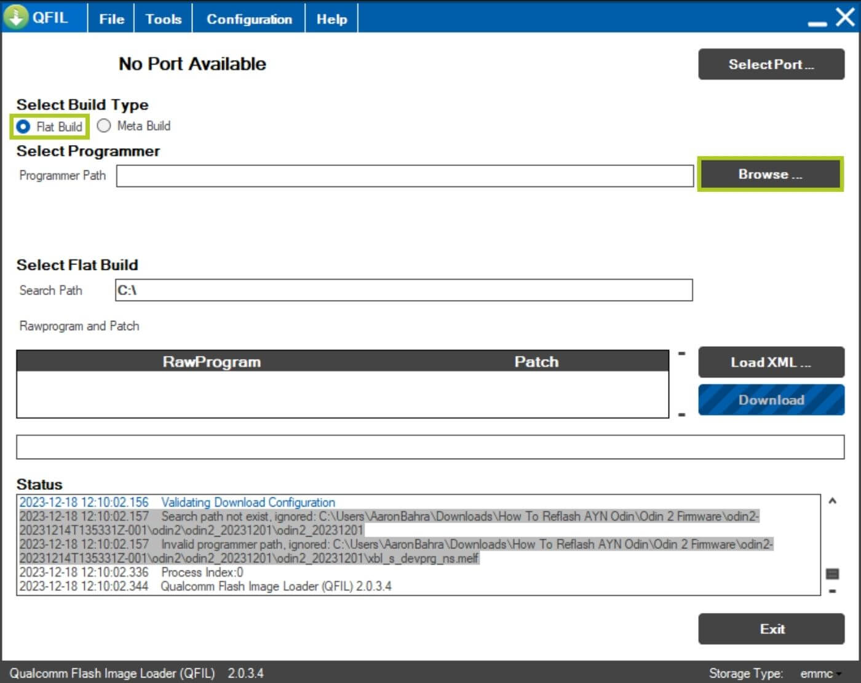Click the minus icon below the RawProgram table
Screen dimensions: 861x683
coord(681,415)
